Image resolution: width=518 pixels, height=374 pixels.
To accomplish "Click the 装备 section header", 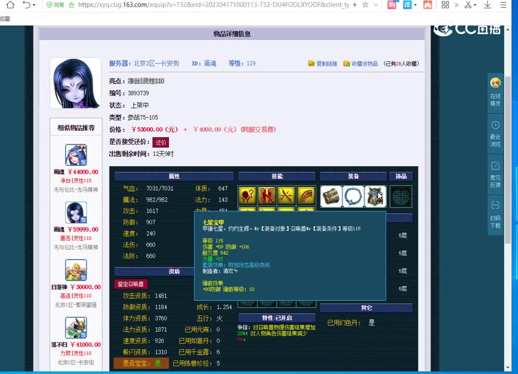I will click(353, 176).
